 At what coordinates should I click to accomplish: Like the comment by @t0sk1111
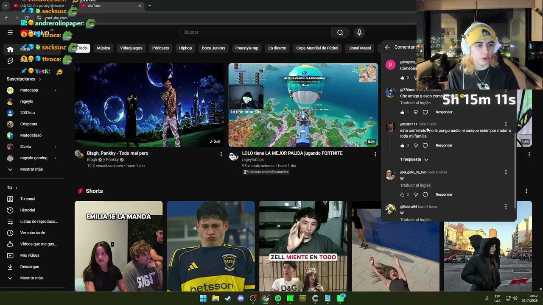(x=402, y=146)
